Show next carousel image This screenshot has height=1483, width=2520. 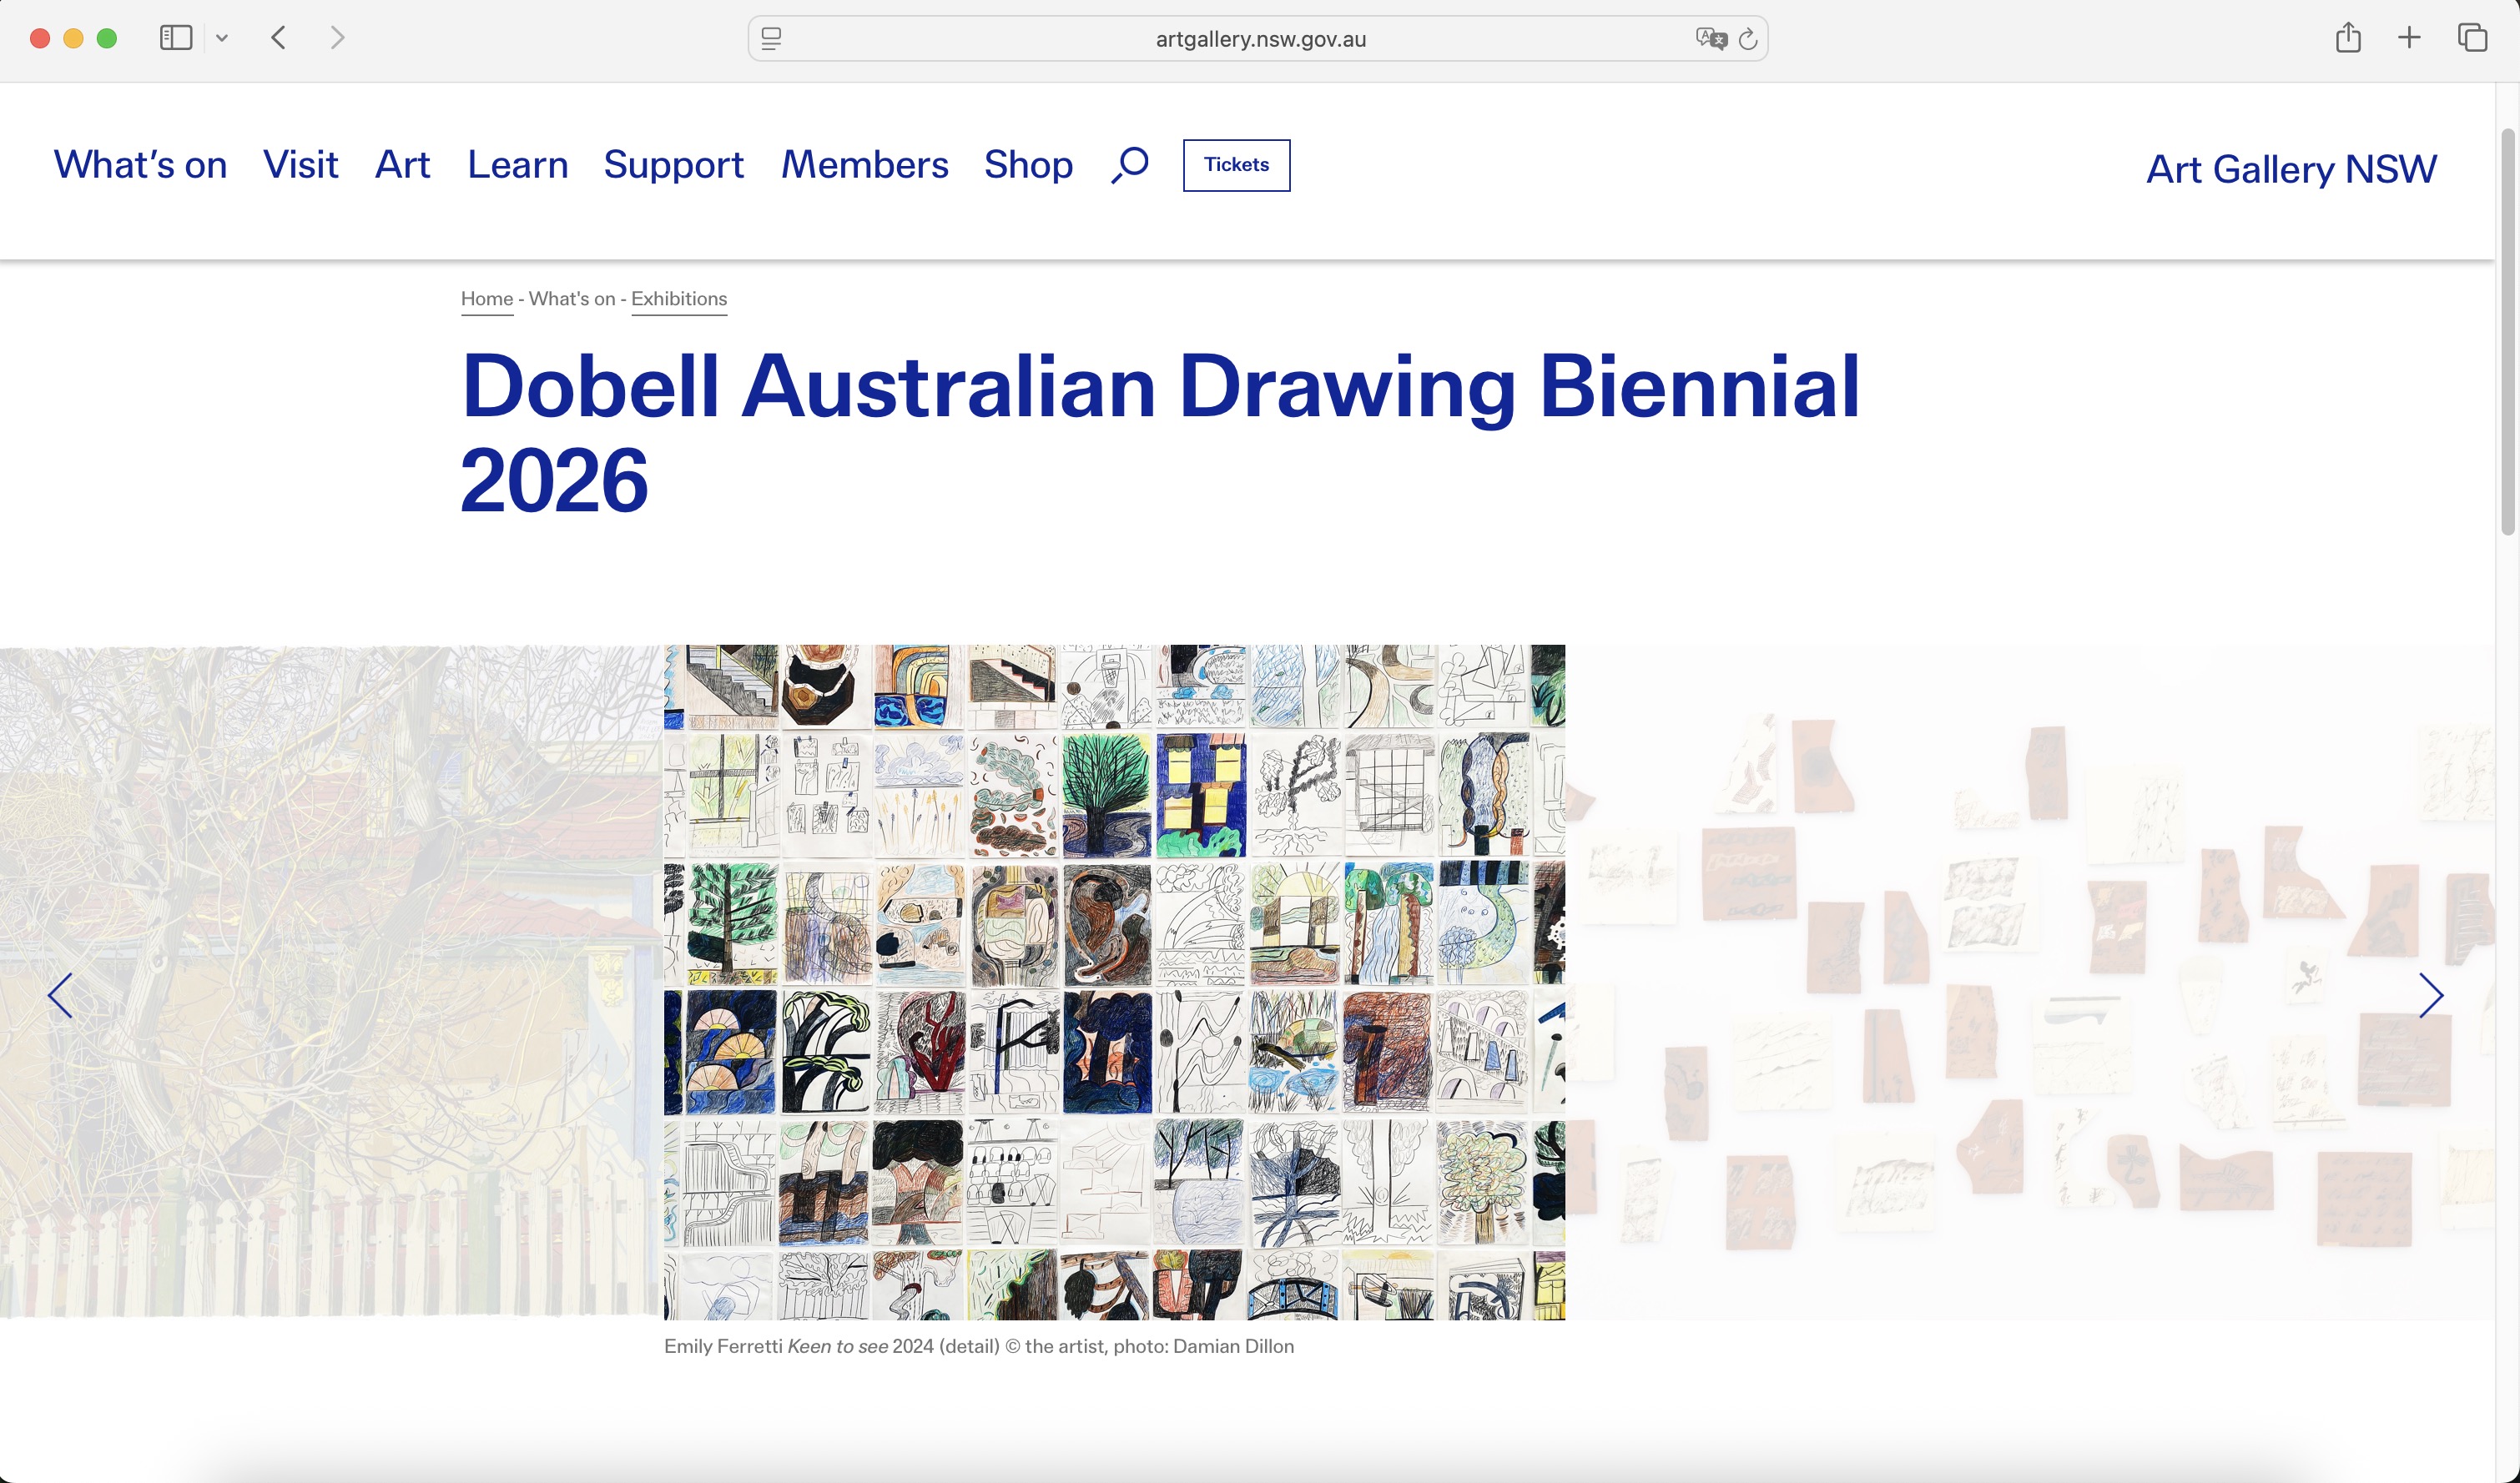(2431, 995)
